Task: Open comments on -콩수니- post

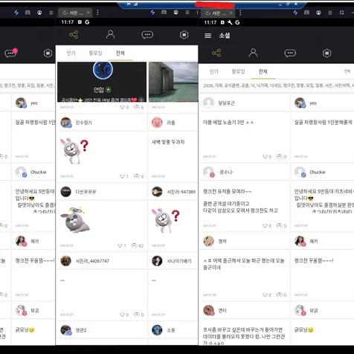Action: (282, 225)
